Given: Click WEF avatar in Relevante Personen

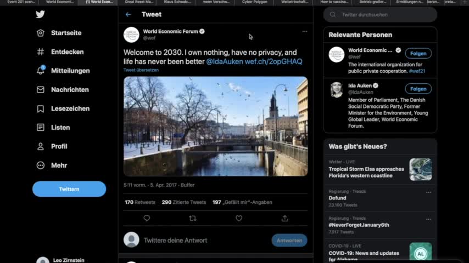Looking at the screenshot, I should (337, 54).
